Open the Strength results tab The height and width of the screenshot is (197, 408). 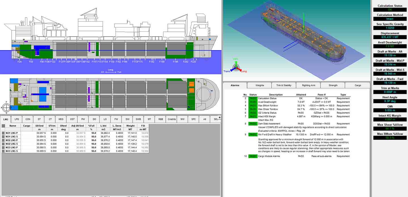pos(333,85)
